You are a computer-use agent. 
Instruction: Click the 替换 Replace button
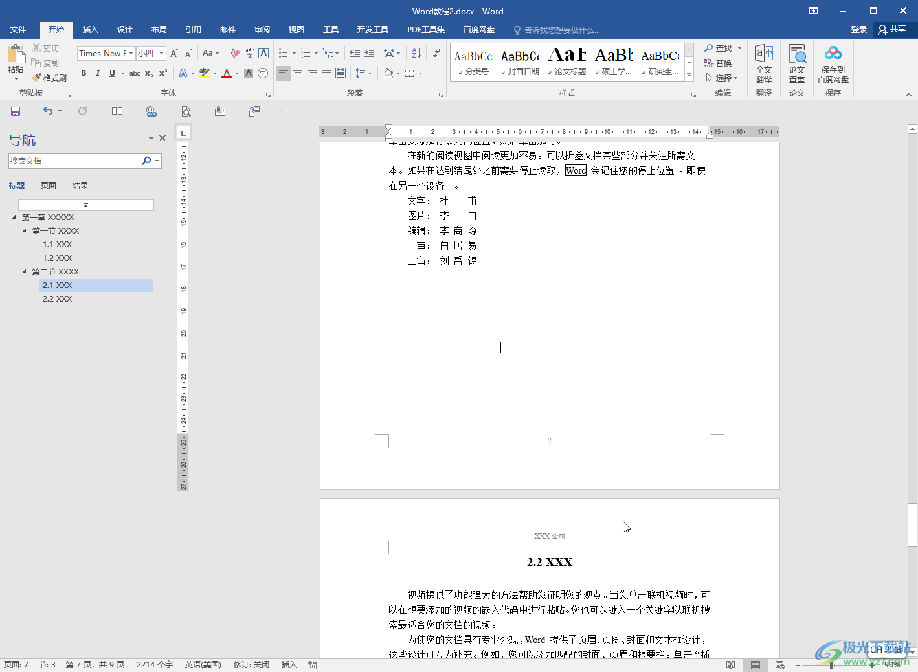pos(717,63)
